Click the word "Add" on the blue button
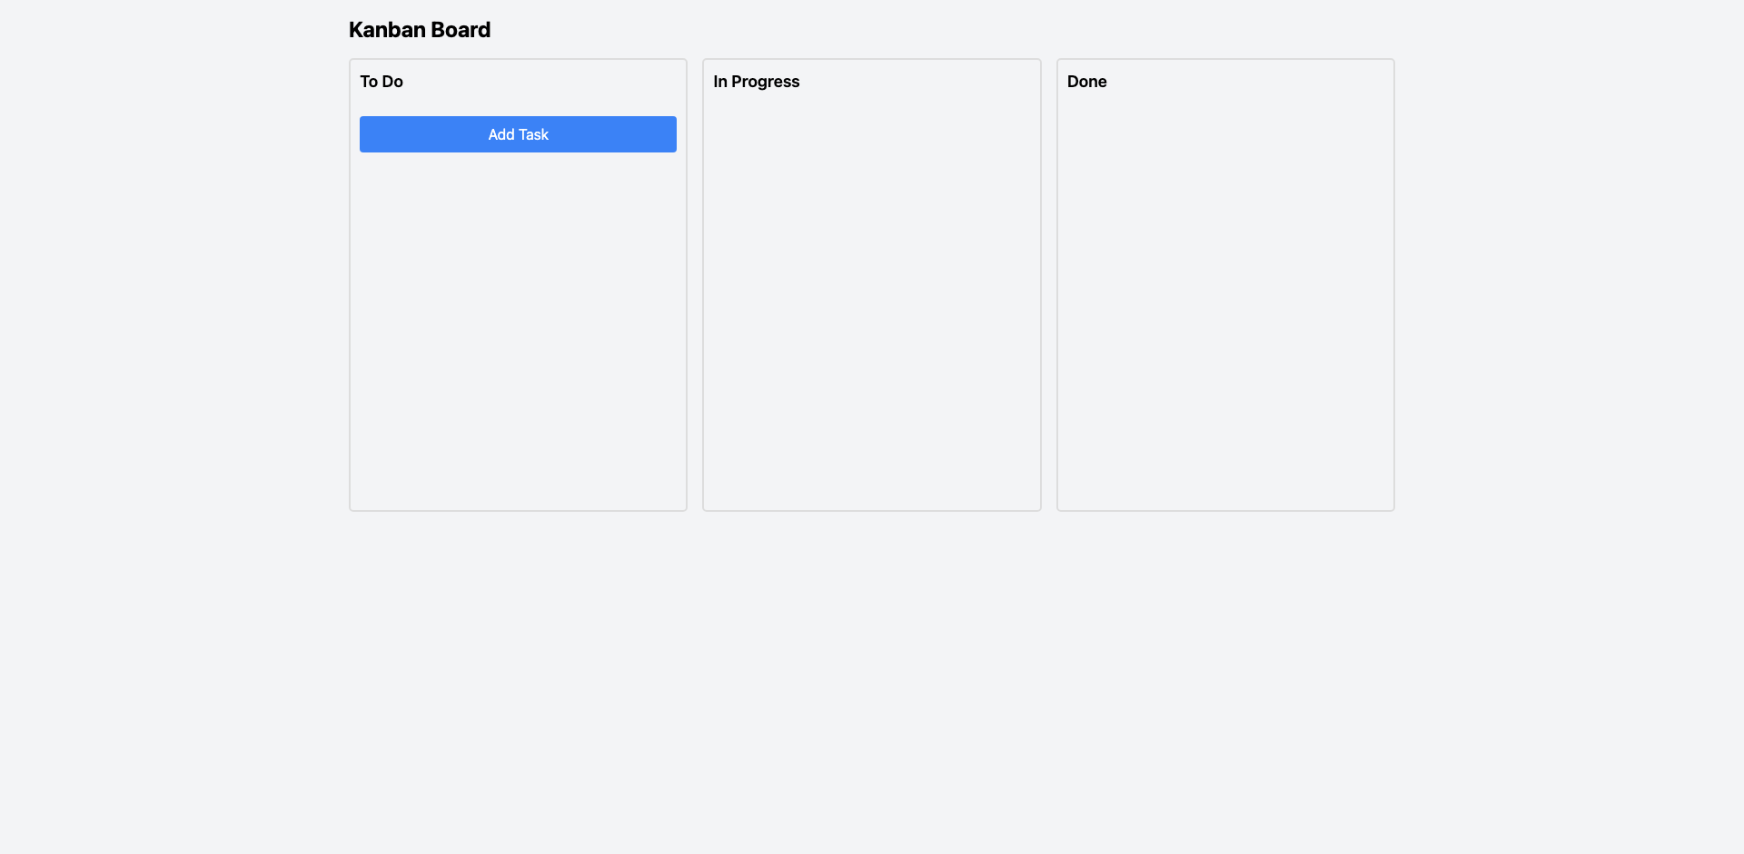Image resolution: width=1744 pixels, height=854 pixels. (x=501, y=134)
